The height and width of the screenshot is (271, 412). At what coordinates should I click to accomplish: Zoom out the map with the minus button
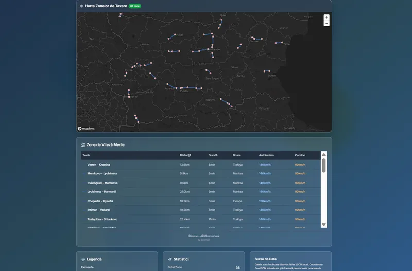pos(327,23)
